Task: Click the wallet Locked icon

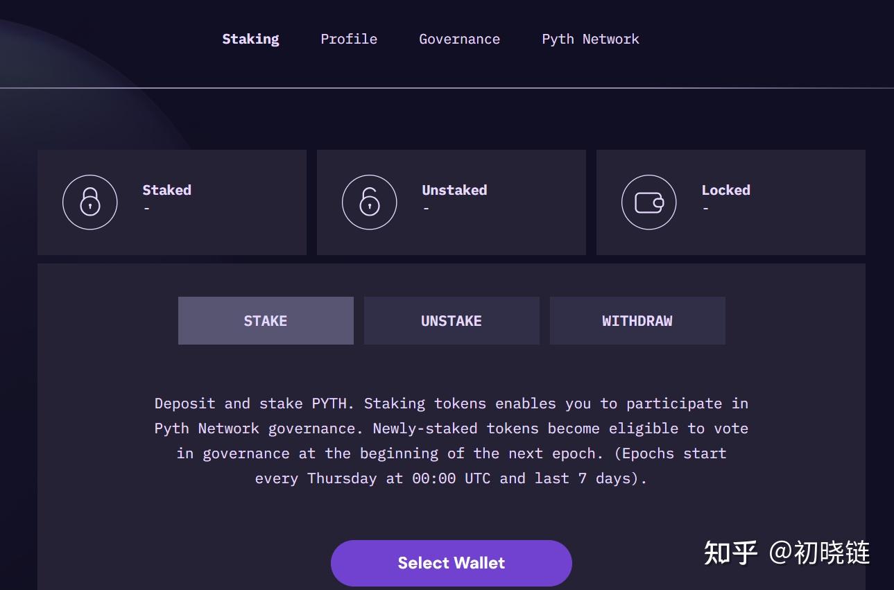Action: 649,202
